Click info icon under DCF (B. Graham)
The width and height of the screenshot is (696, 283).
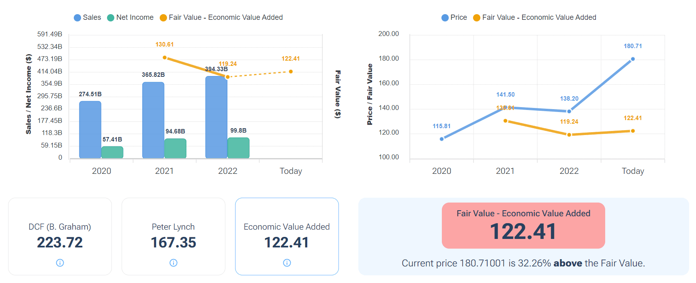coord(60,263)
